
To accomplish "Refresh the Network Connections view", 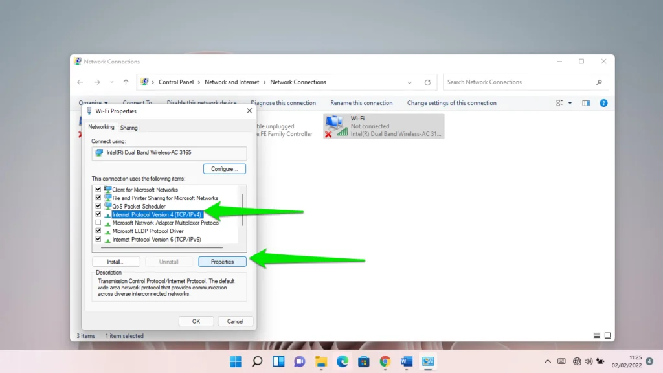I will [427, 82].
